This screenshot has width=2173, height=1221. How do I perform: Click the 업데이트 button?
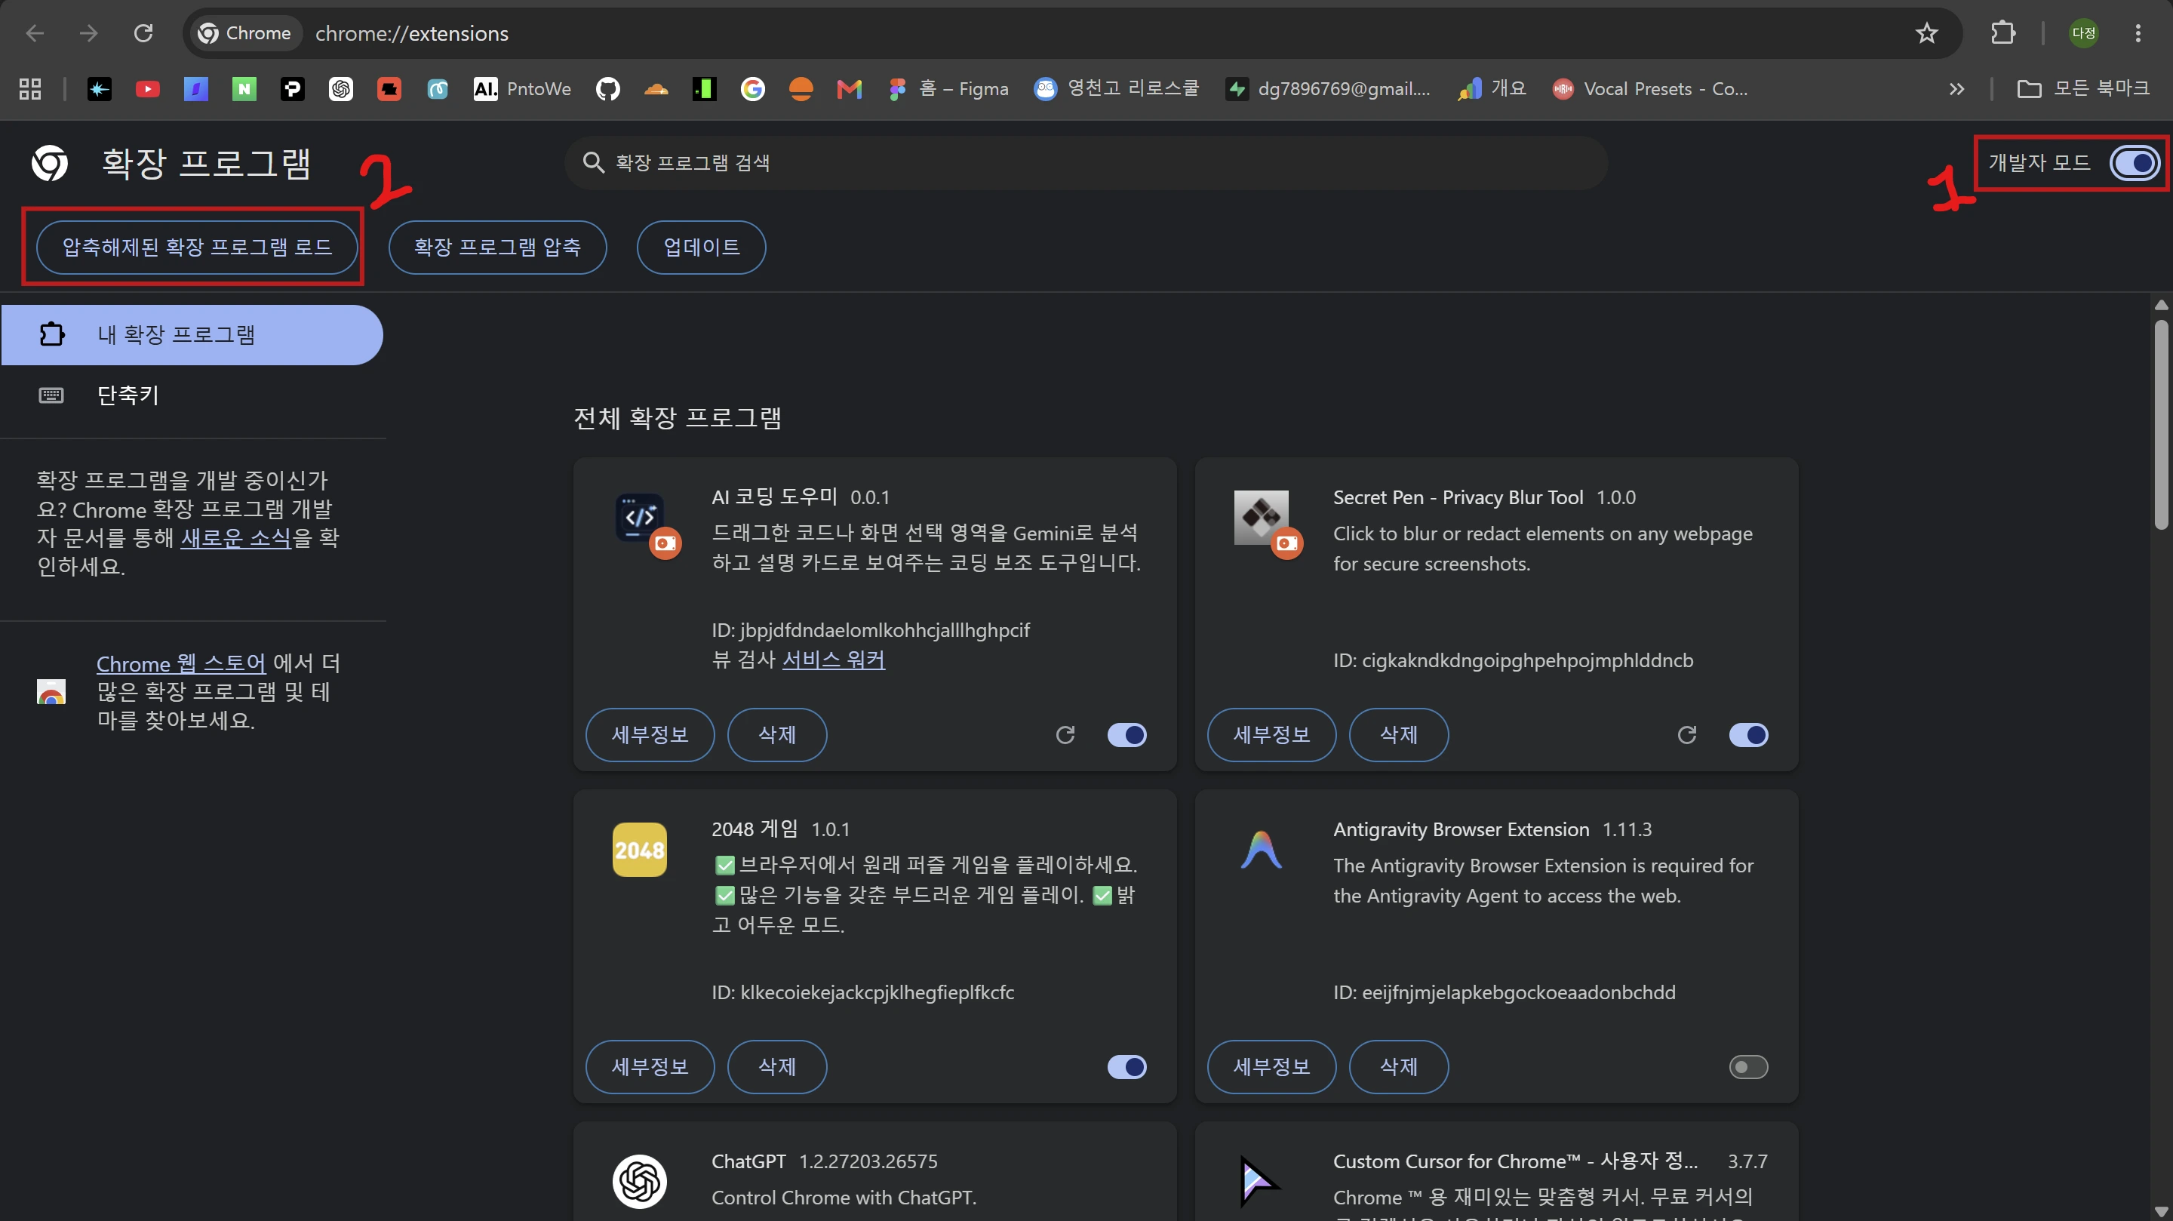pyautogui.click(x=701, y=248)
